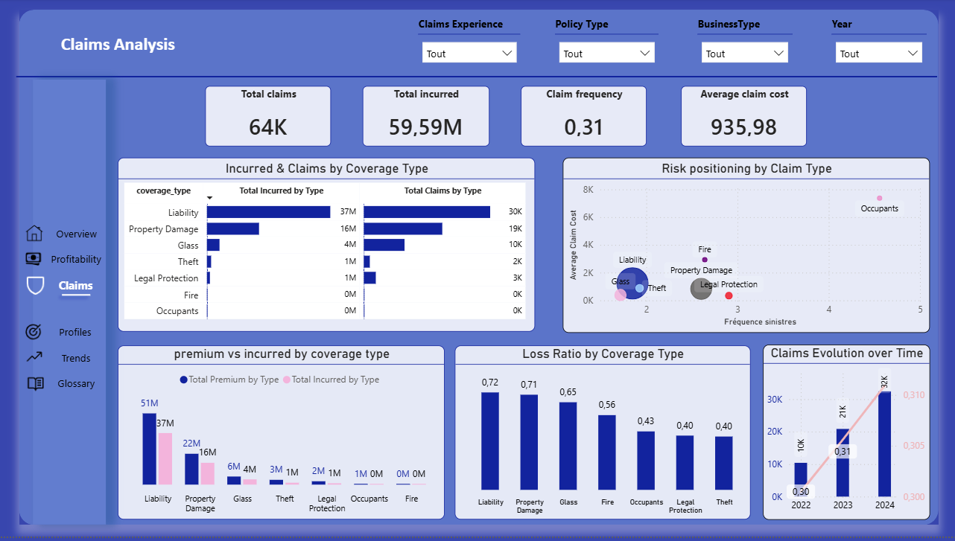Screen dimensions: 955x541
Task: Click the Profitability money icon
Action: point(34,259)
